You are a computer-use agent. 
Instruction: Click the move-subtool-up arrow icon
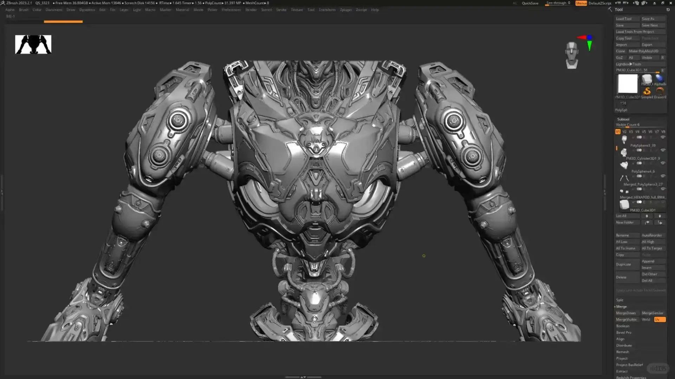pyautogui.click(x=647, y=216)
